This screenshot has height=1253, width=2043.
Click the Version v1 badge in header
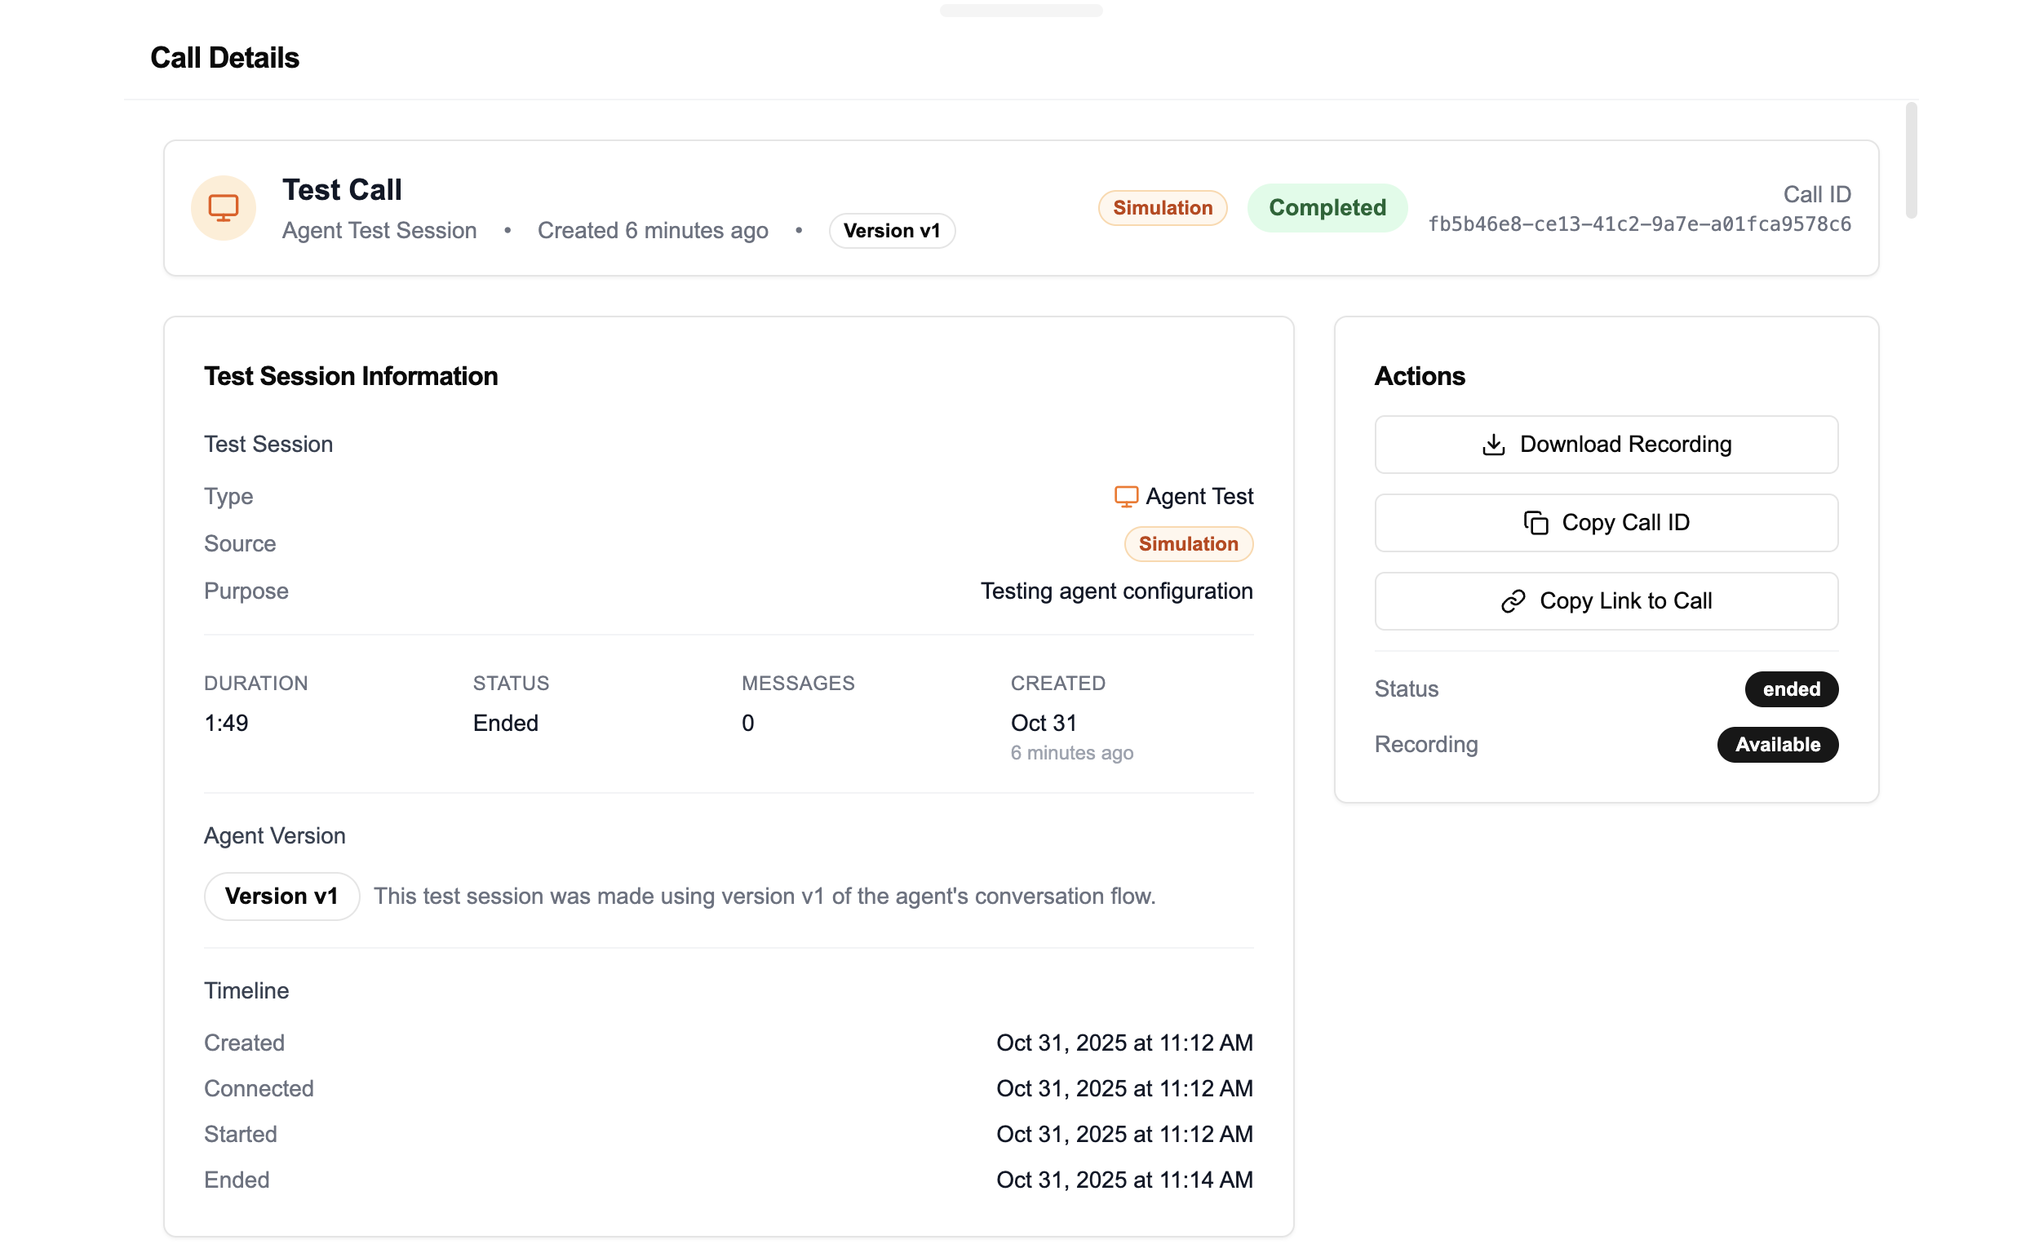click(x=891, y=231)
